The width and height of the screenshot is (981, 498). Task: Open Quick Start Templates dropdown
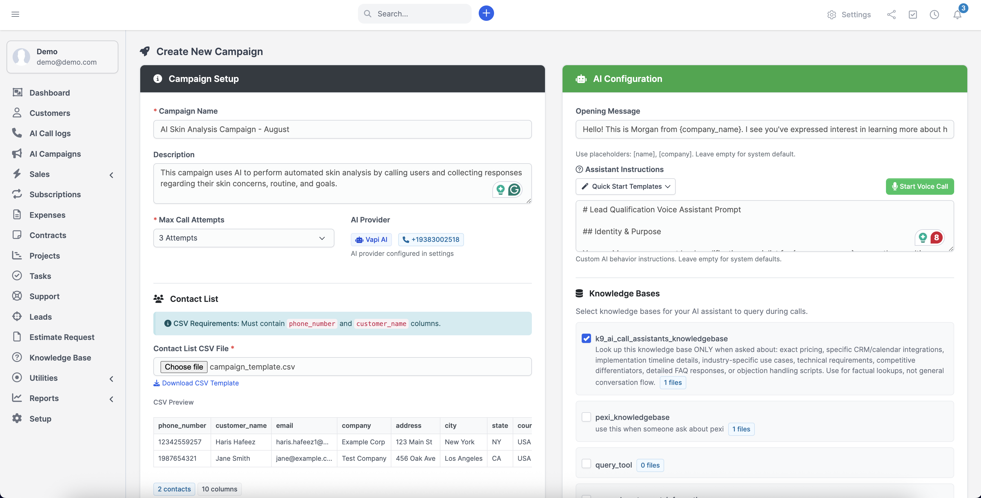(625, 186)
